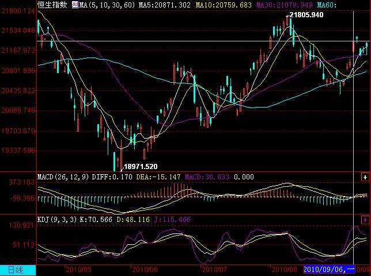Click the MA(5,10,30,60) indicator label

click(107, 5)
